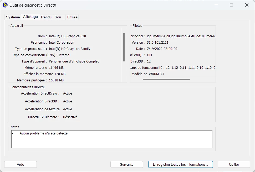Click the 16446 MB total memory value
255x172 pixels.
click(56, 67)
